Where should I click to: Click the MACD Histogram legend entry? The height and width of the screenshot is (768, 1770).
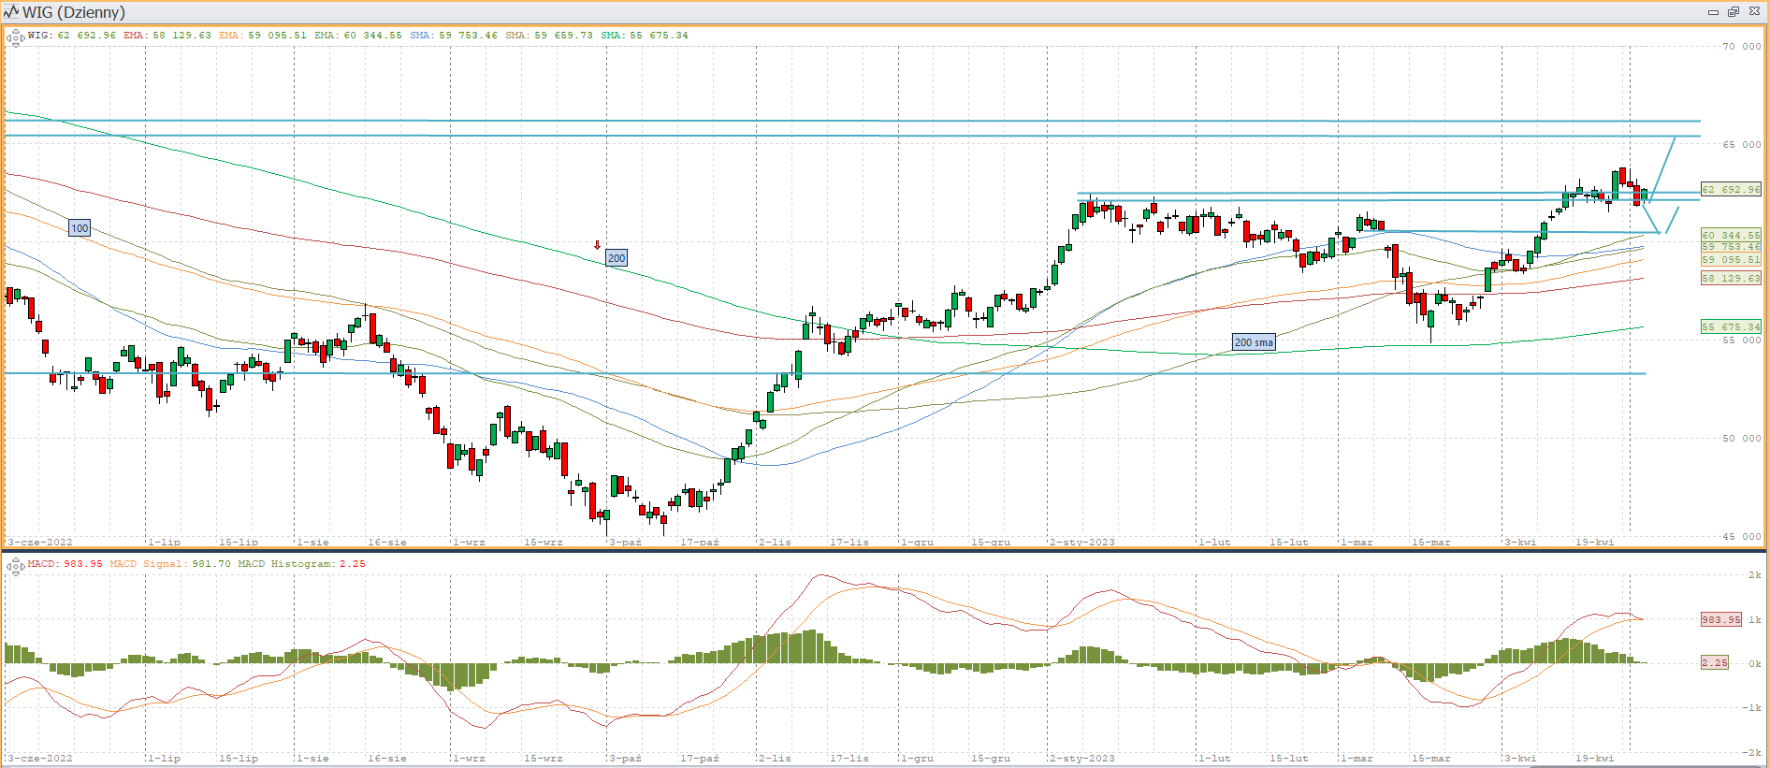pyautogui.click(x=301, y=564)
